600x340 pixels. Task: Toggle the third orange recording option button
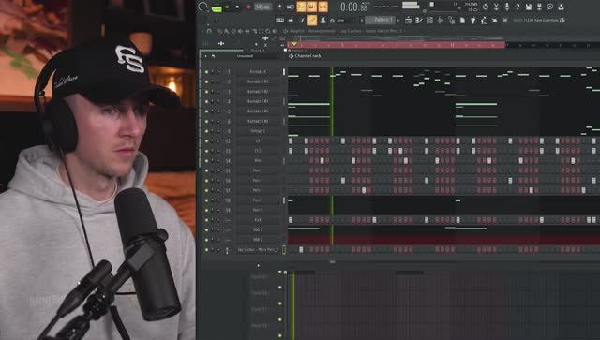tap(323, 7)
